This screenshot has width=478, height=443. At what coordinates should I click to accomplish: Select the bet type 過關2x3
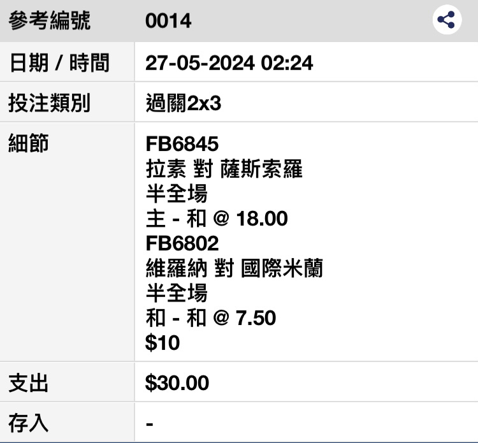click(183, 103)
